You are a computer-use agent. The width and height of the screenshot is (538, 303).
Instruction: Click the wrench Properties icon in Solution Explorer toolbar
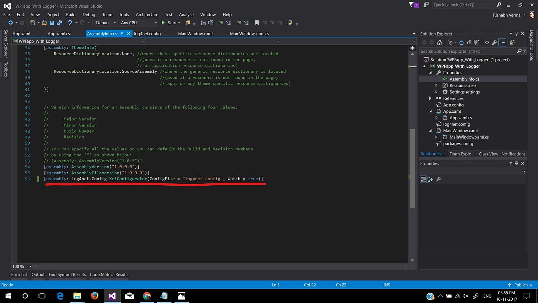pyautogui.click(x=495, y=43)
